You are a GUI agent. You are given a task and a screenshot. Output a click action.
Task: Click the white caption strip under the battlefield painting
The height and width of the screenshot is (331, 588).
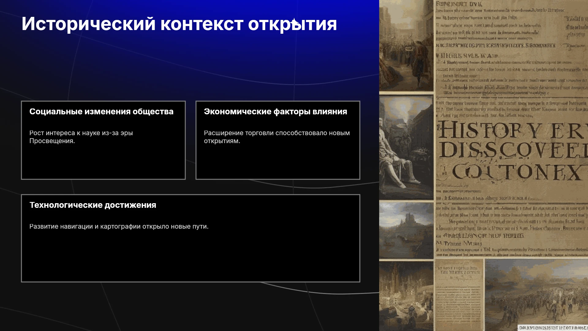pos(553,328)
